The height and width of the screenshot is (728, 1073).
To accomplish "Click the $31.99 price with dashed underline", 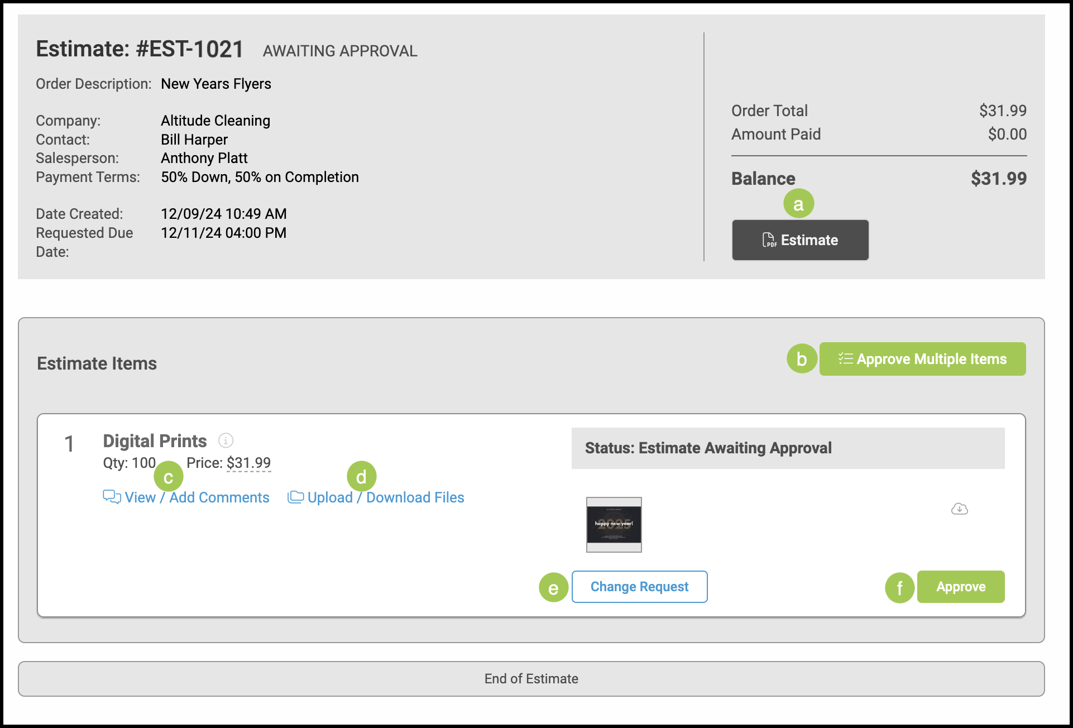I will click(248, 463).
